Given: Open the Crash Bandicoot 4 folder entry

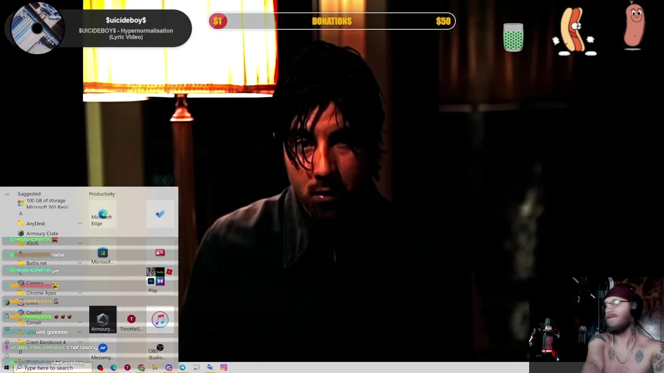Looking at the screenshot, I should [x=43, y=342].
